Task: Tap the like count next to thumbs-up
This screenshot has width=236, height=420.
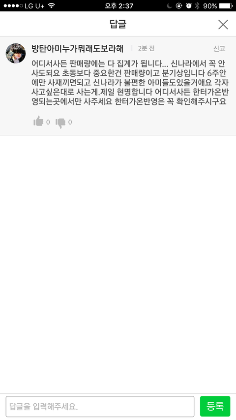Action: point(48,123)
